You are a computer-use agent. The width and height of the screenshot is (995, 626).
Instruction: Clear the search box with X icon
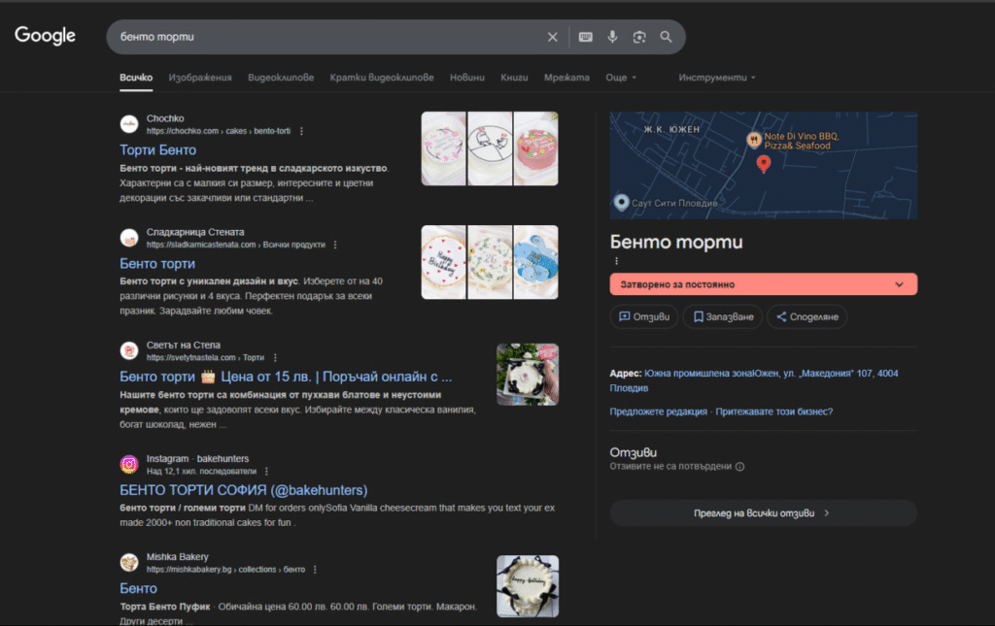pos(552,37)
